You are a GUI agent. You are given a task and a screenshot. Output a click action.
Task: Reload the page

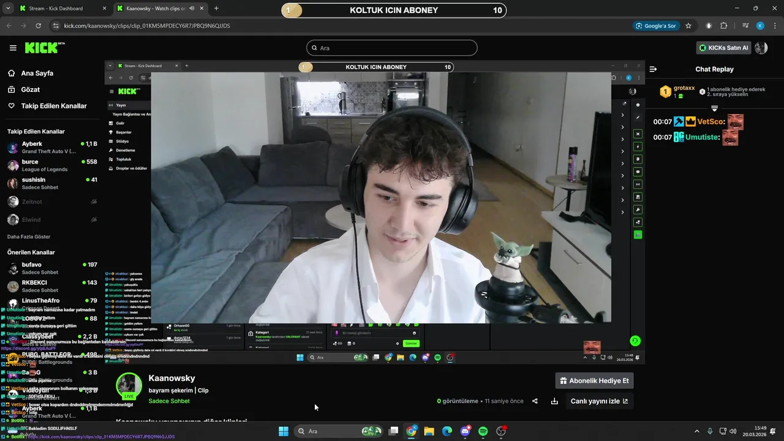[x=38, y=26]
